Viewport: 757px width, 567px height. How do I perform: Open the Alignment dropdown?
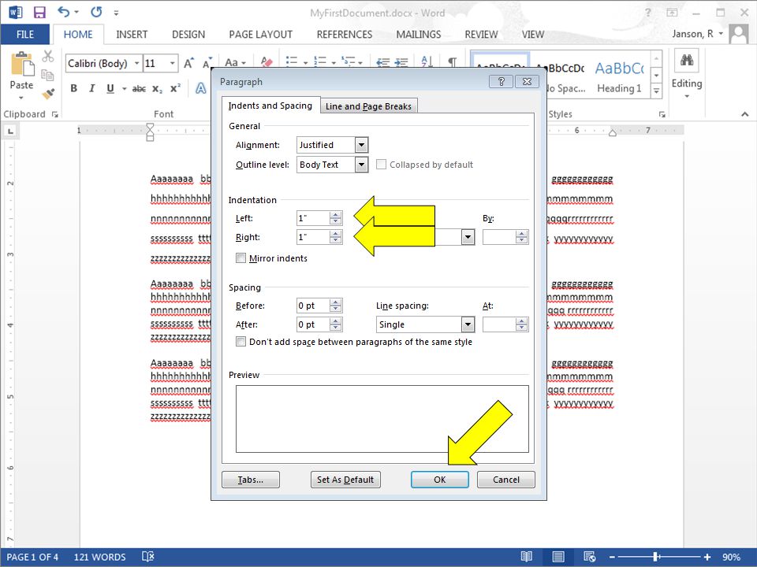(361, 145)
